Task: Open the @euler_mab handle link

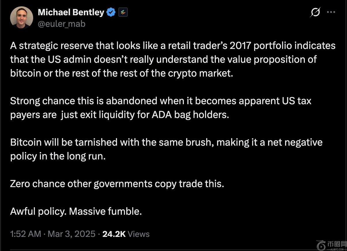Action: [61, 24]
